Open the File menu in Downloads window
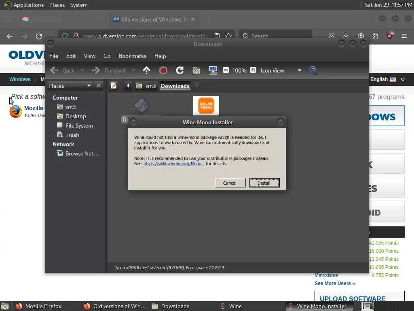The image size is (414, 311). pyautogui.click(x=54, y=56)
